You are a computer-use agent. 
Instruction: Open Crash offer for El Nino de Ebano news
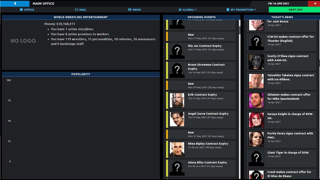tap(281, 174)
